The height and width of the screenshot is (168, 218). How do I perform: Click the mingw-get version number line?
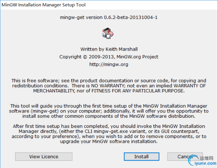(109, 17)
